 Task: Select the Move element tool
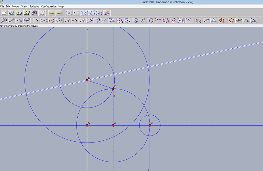[x=4, y=20]
